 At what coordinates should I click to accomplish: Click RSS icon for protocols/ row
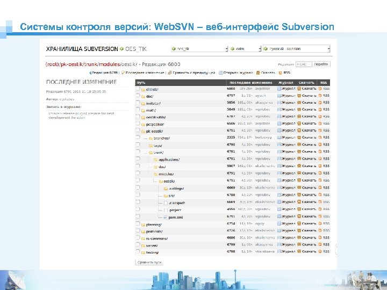pyautogui.click(x=320, y=230)
